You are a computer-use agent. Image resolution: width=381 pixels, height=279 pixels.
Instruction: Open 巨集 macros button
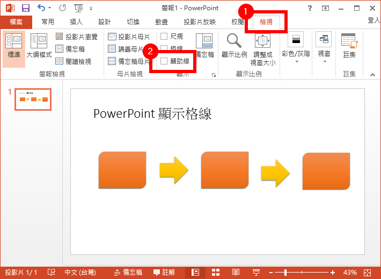click(349, 46)
